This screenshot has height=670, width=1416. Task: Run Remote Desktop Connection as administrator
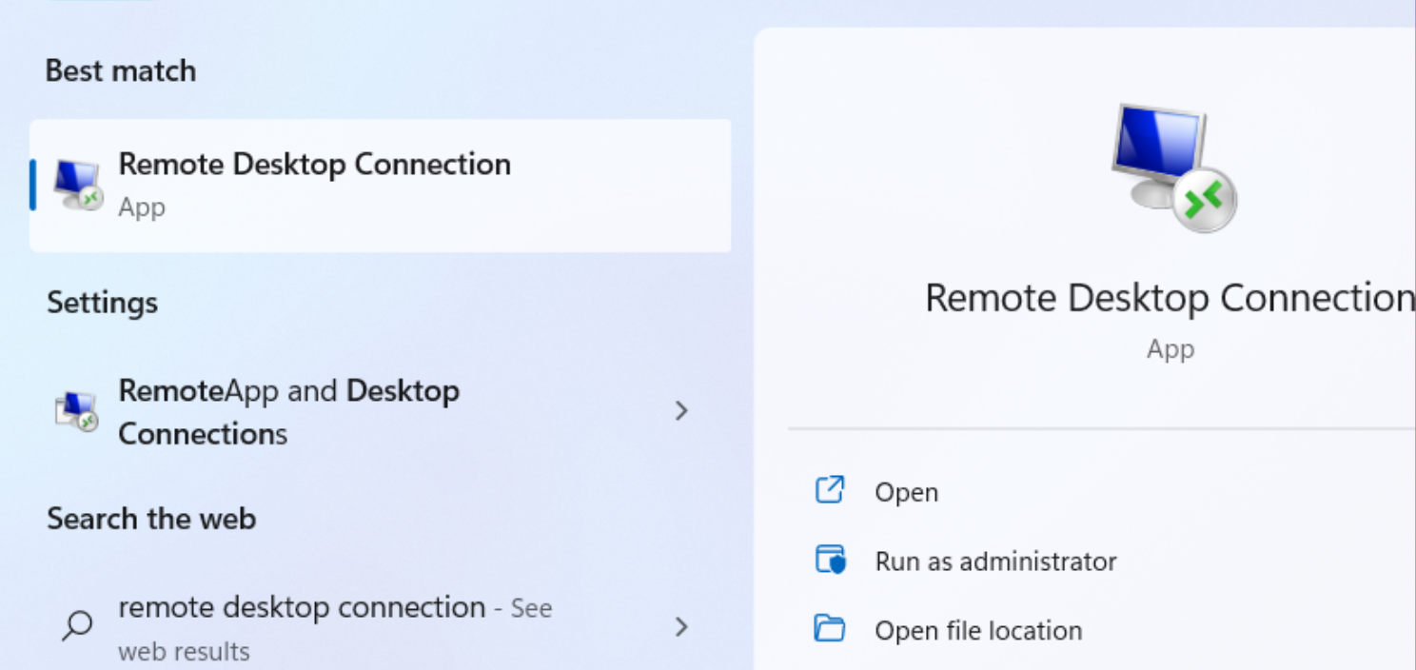pyautogui.click(x=995, y=561)
